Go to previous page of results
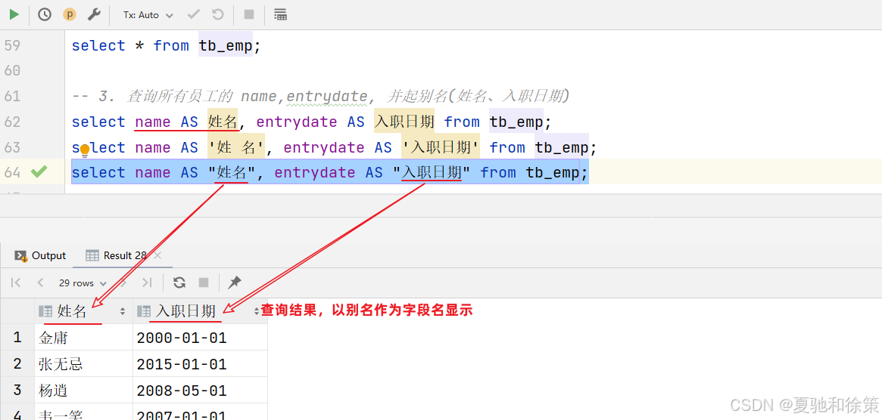882x420 pixels. tap(40, 283)
